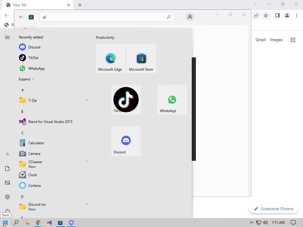The height and width of the screenshot is (227, 303).
Task: Click the Microsoft Edge tile
Action: 111,58
